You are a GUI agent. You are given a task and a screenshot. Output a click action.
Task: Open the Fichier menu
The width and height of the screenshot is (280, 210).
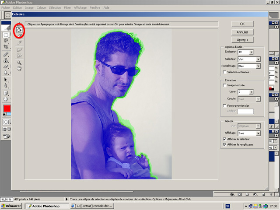coord(6,8)
